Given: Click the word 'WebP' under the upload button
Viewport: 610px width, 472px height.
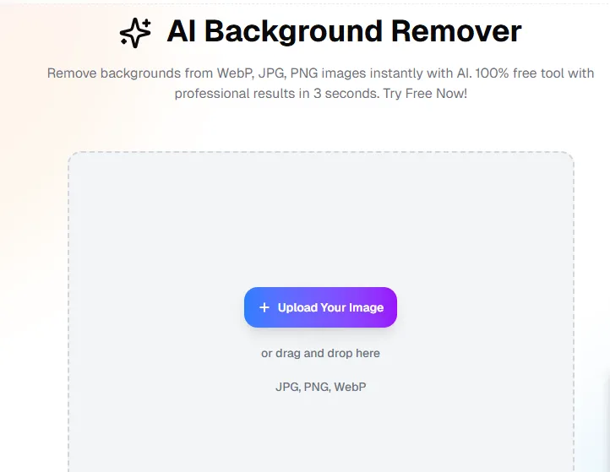Looking at the screenshot, I should (350, 387).
